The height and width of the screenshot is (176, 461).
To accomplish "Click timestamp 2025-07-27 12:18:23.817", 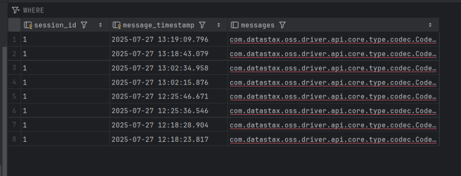I will coord(160,139).
